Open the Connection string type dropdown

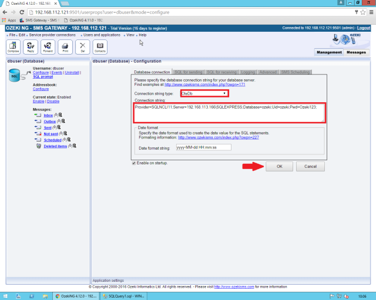pyautogui.click(x=204, y=93)
